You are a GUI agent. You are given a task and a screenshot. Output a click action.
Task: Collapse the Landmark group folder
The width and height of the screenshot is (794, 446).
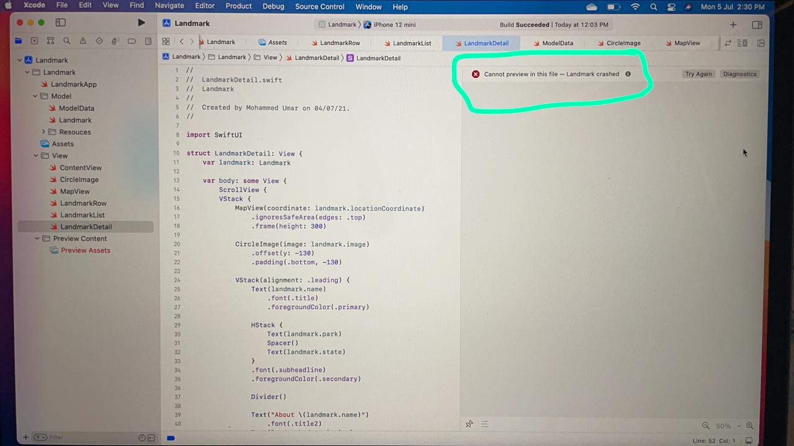coord(27,72)
